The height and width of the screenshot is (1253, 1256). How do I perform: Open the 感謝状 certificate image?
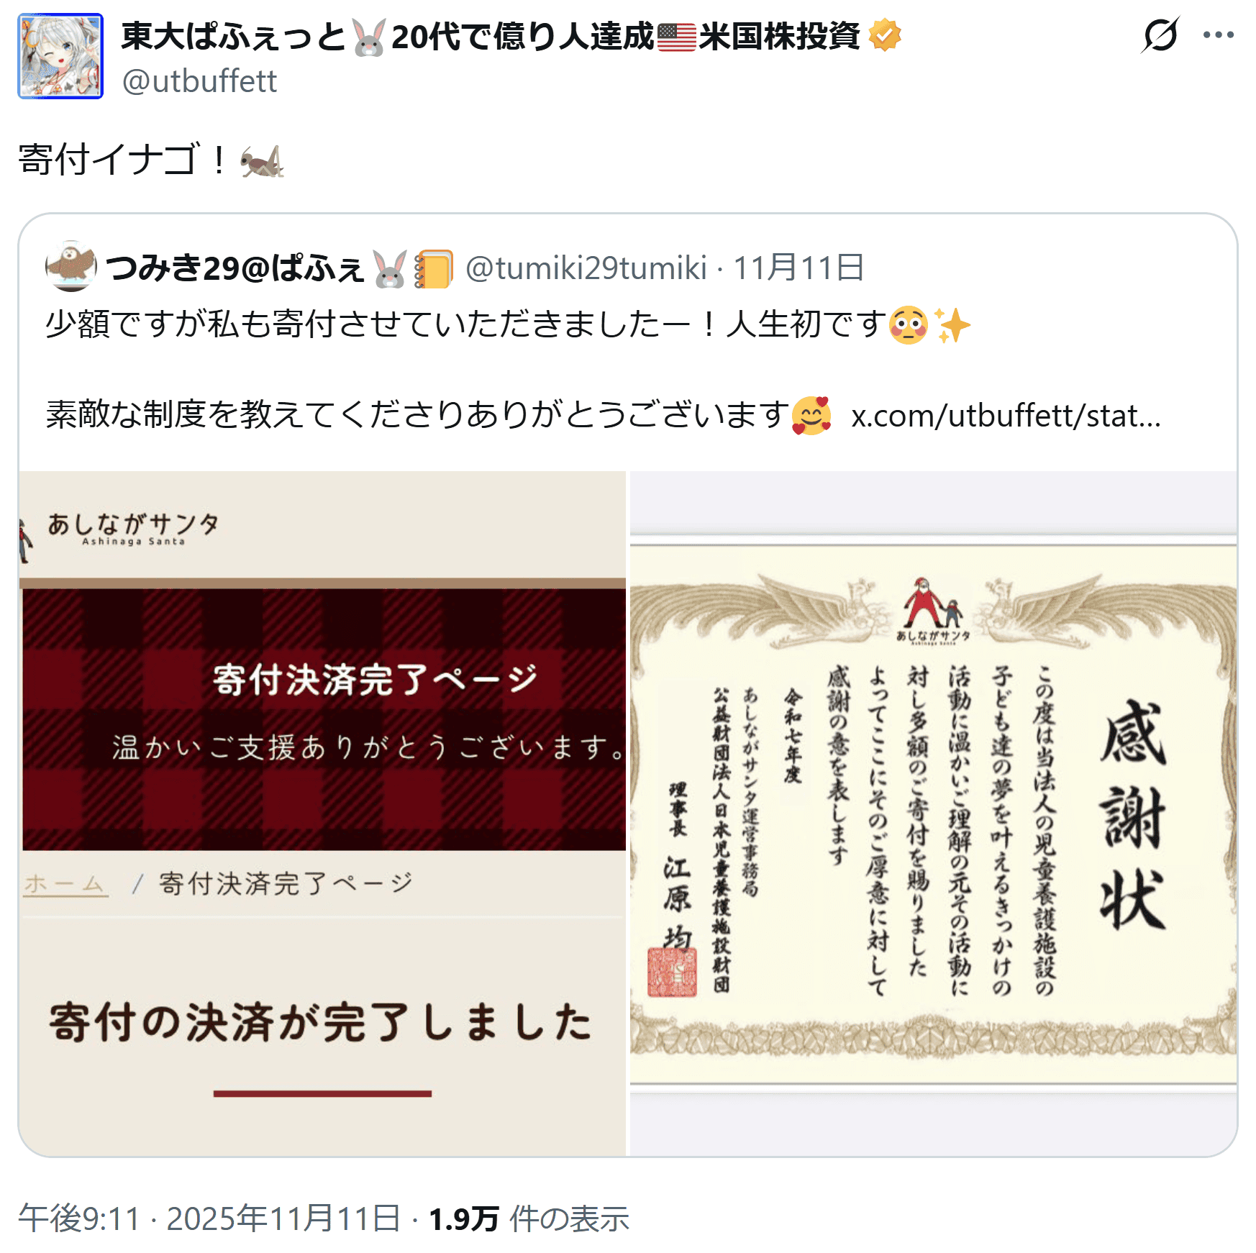point(933,813)
